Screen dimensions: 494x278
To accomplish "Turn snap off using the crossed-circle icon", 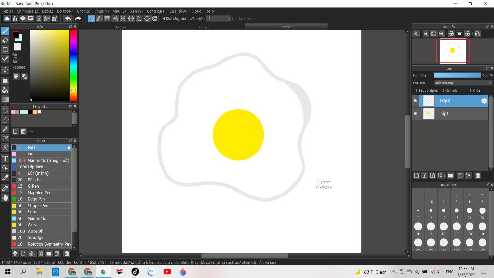I will click(91, 19).
